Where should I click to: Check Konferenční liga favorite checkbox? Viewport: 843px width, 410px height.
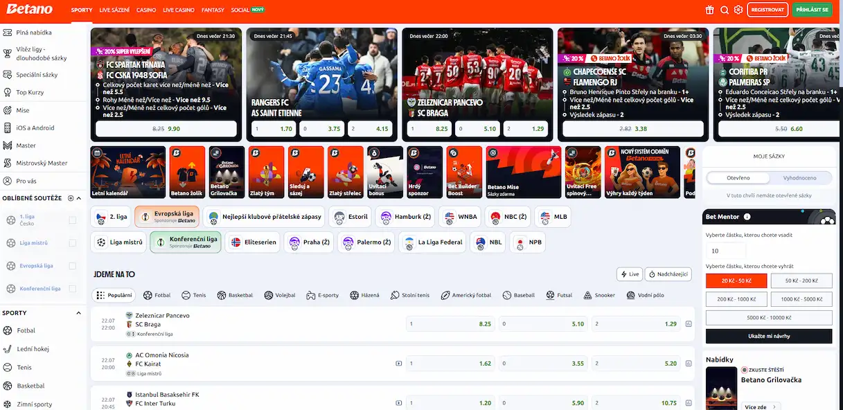click(73, 289)
